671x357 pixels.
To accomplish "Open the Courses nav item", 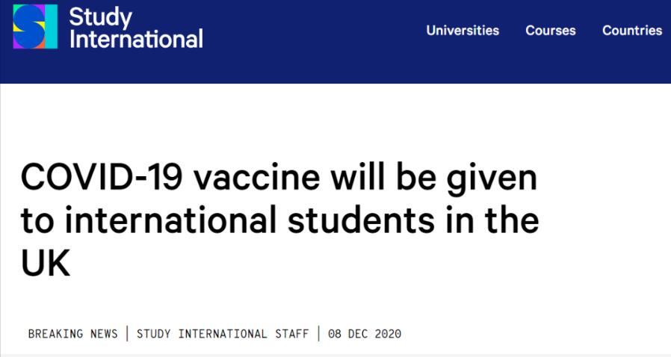I will coord(551,31).
